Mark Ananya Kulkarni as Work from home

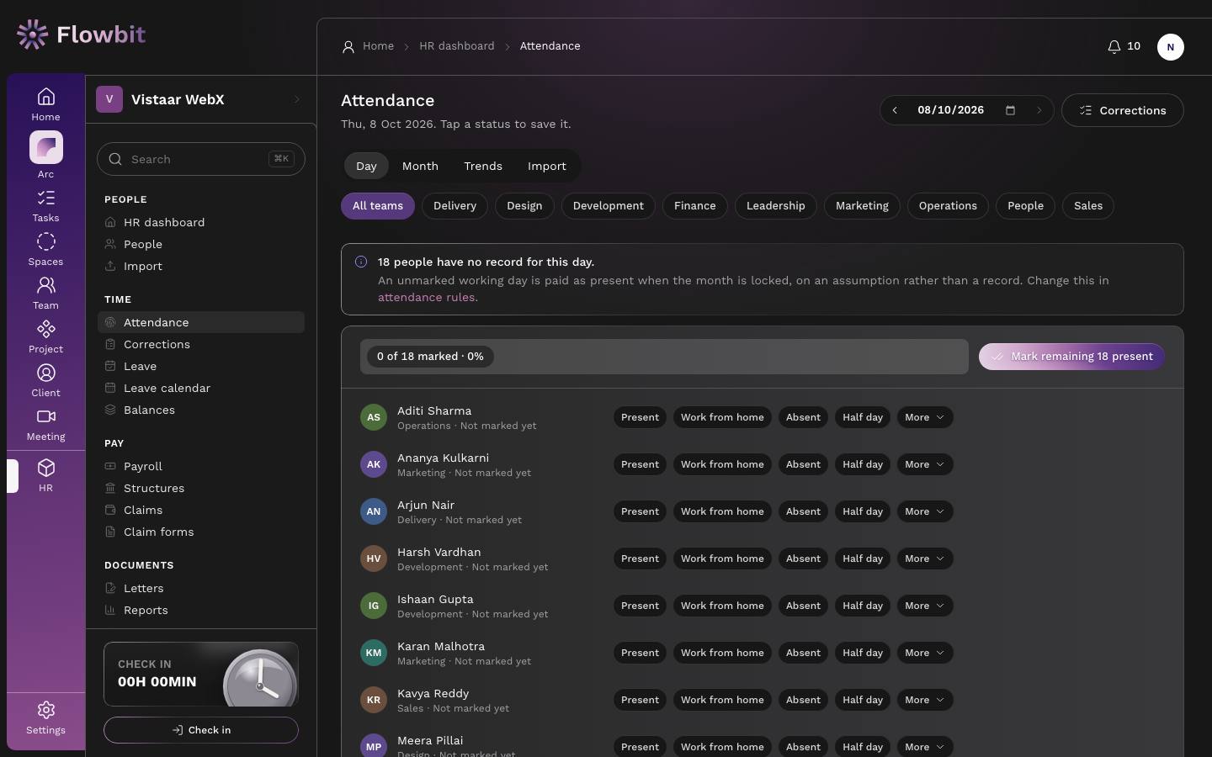click(722, 464)
